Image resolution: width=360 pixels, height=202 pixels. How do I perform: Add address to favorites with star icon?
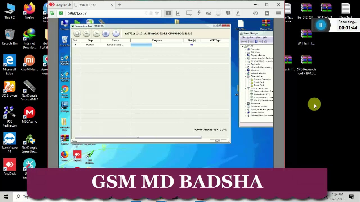157,13
